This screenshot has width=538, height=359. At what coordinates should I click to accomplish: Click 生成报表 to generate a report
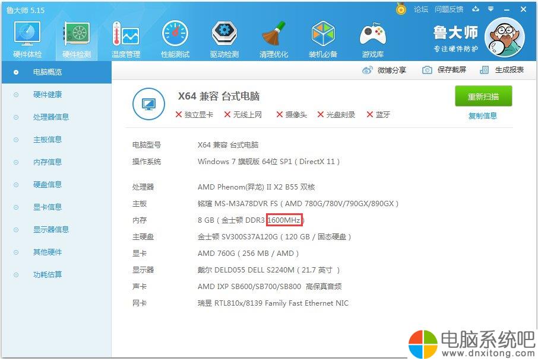click(x=509, y=70)
